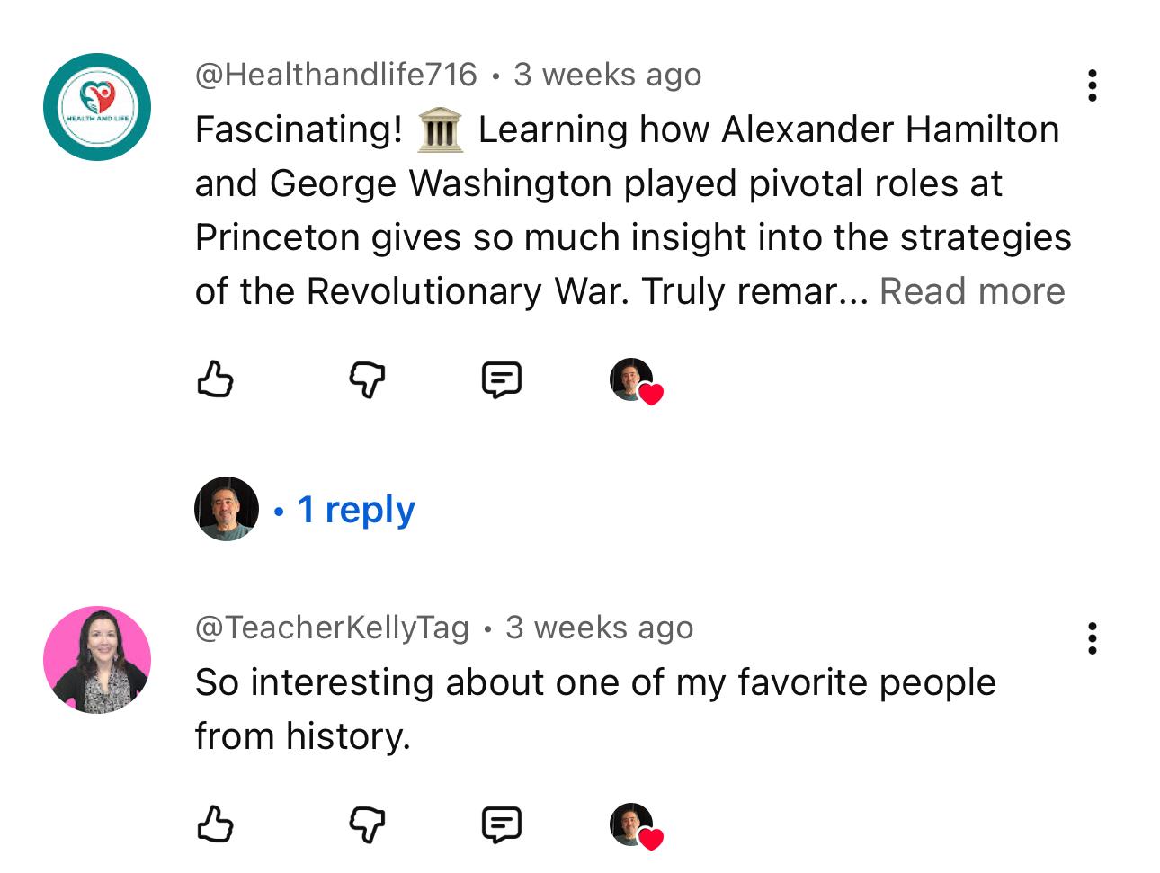Open @Healthandlife716 channel via username

click(335, 75)
